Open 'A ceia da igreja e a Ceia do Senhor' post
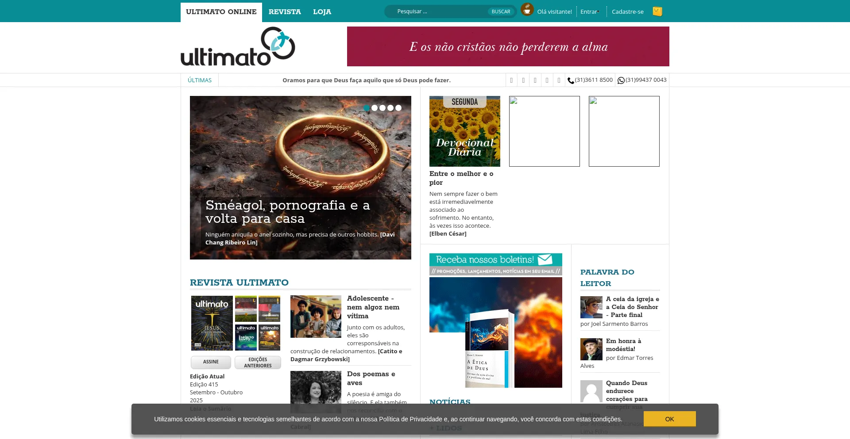Viewport: 850px width, 439px height. [x=633, y=307]
